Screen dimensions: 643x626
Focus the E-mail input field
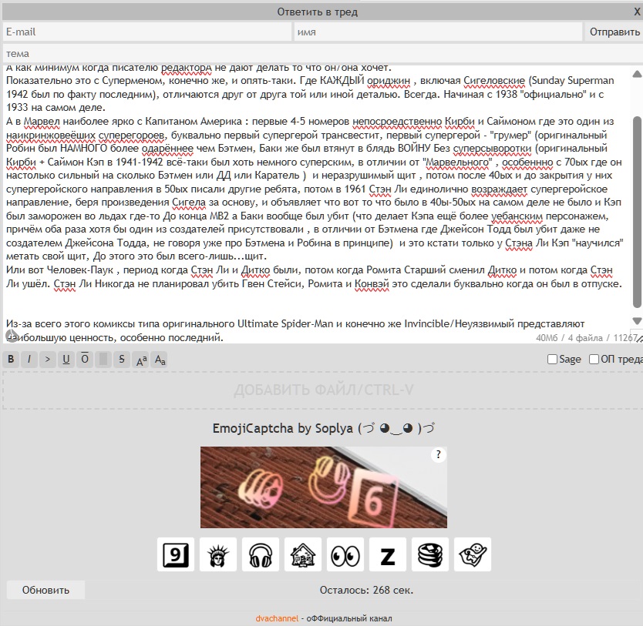[147, 32]
